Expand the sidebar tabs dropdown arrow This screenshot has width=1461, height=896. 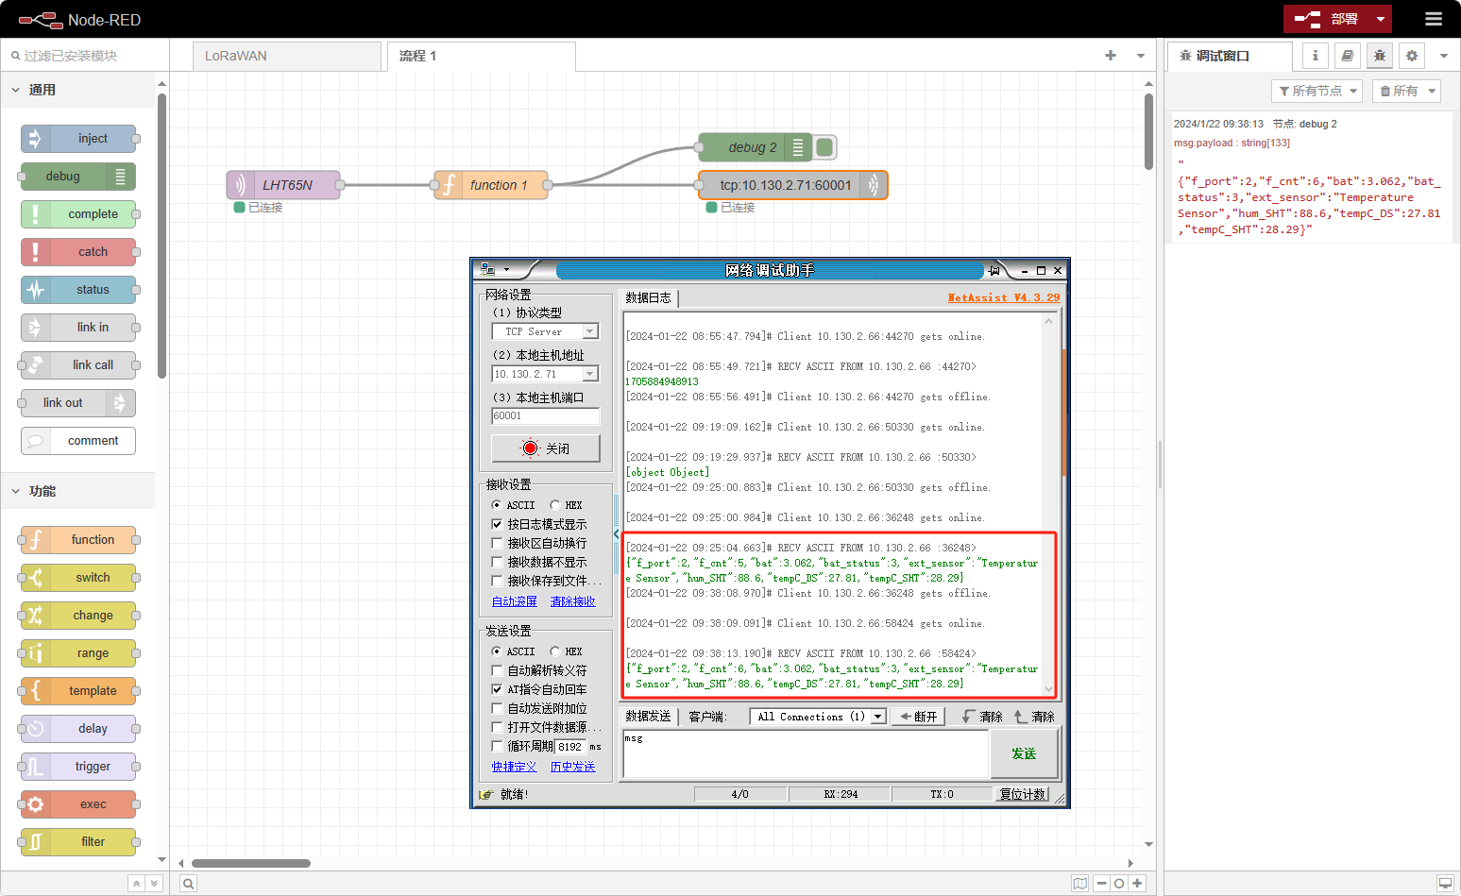(x=1444, y=56)
